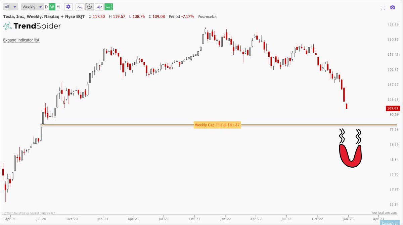Click the 330.86 price axis label
403x225 pixels.
coord(393,40)
